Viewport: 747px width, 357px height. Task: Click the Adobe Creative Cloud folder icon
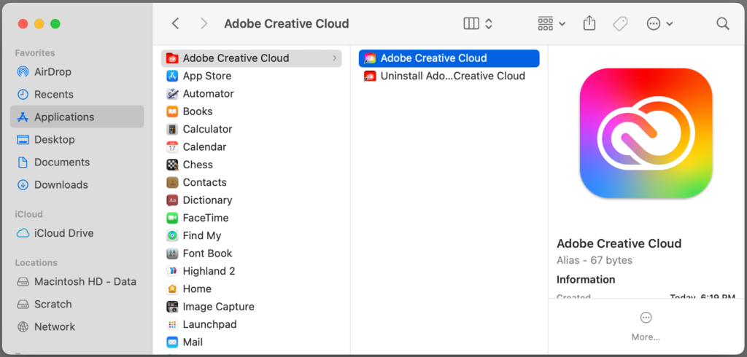[172, 58]
